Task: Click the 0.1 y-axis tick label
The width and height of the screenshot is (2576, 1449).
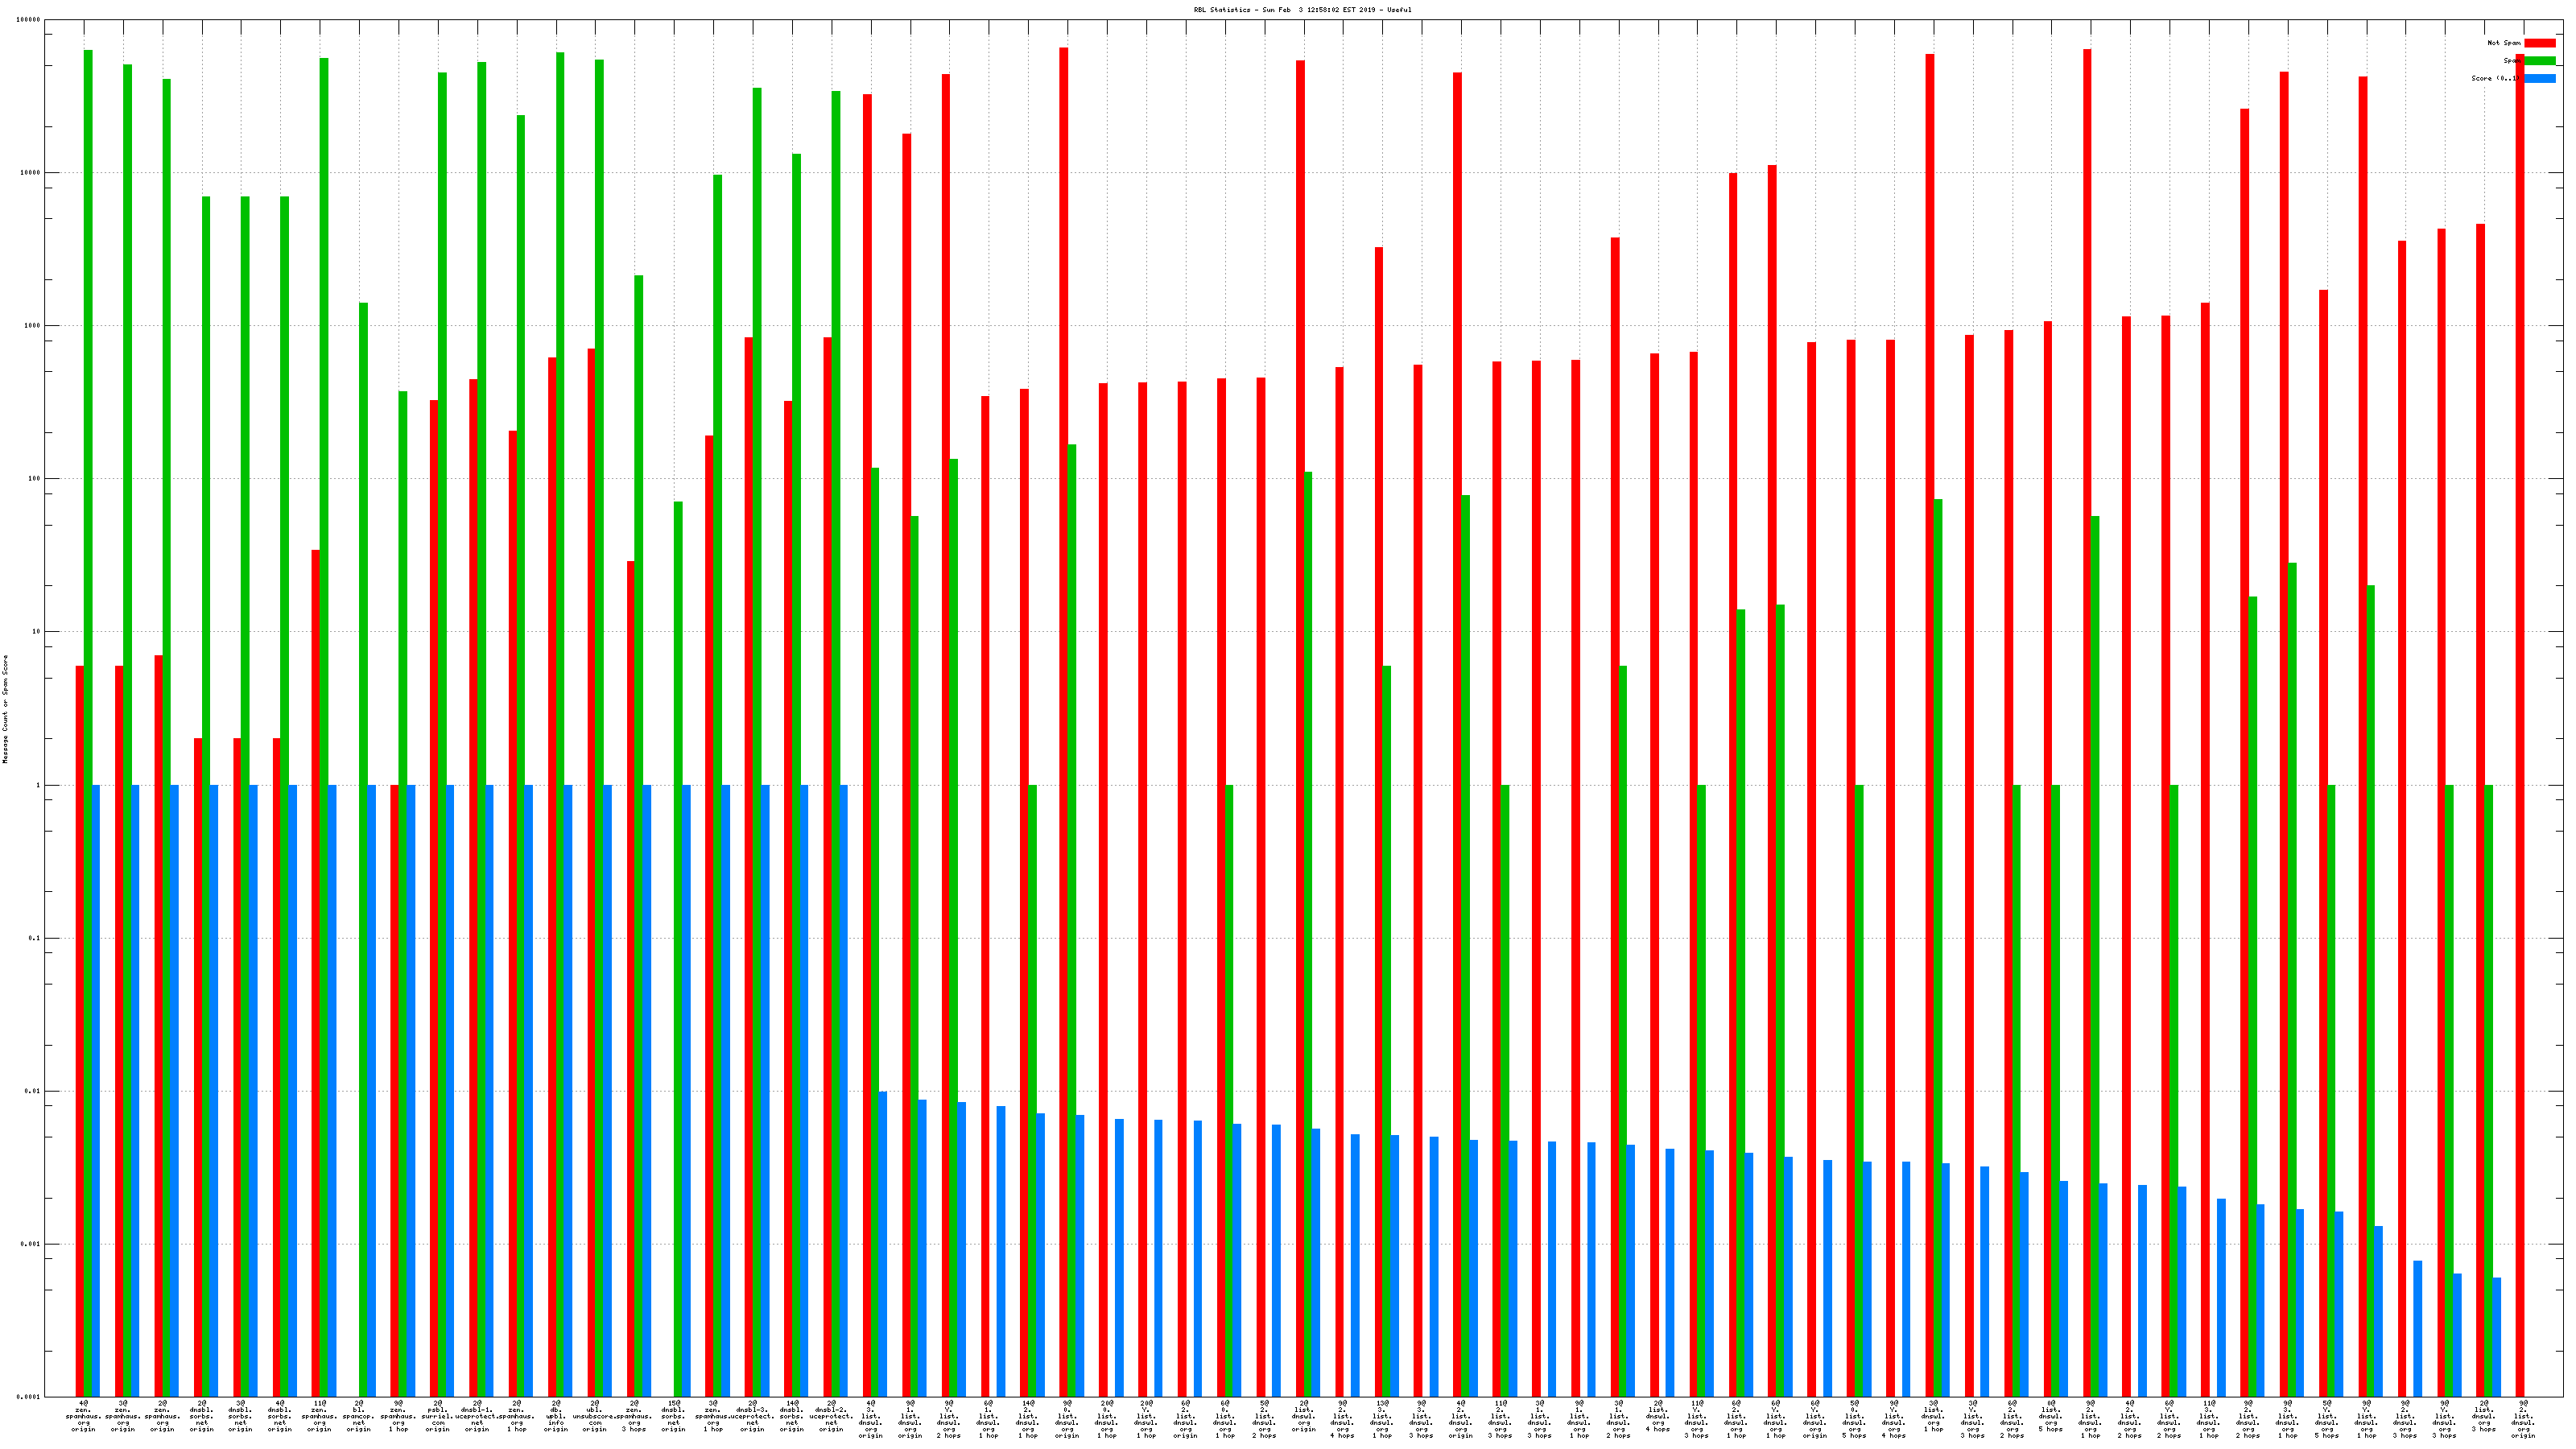Action: coord(35,938)
